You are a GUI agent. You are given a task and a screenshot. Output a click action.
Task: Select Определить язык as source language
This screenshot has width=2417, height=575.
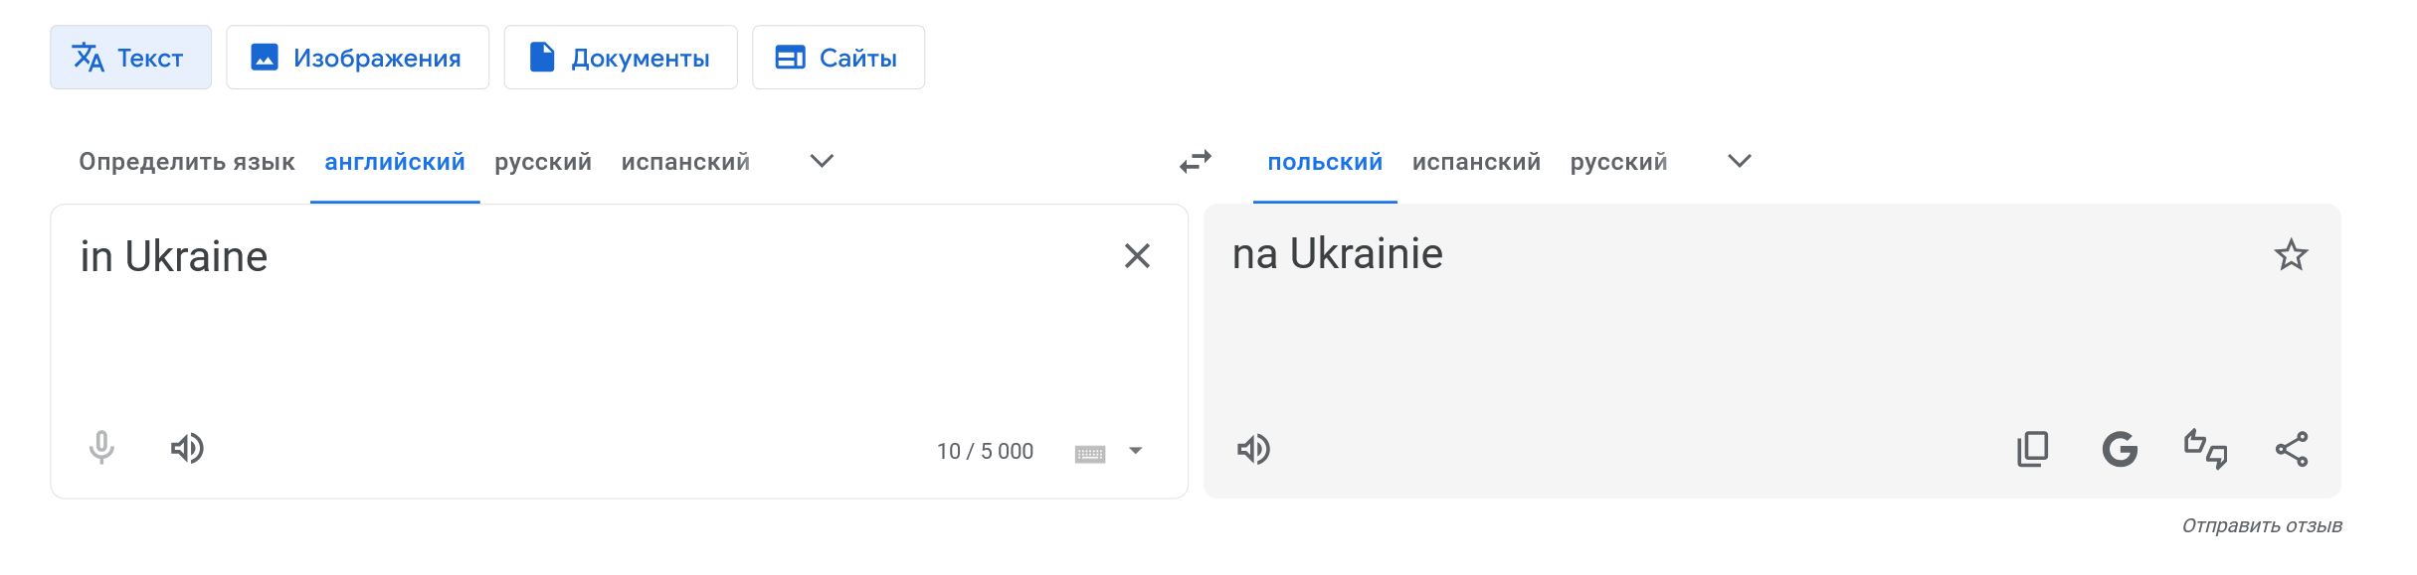[x=187, y=162]
